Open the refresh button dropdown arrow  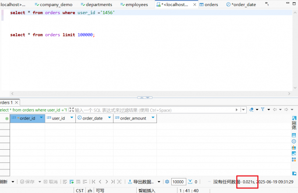[13, 182]
